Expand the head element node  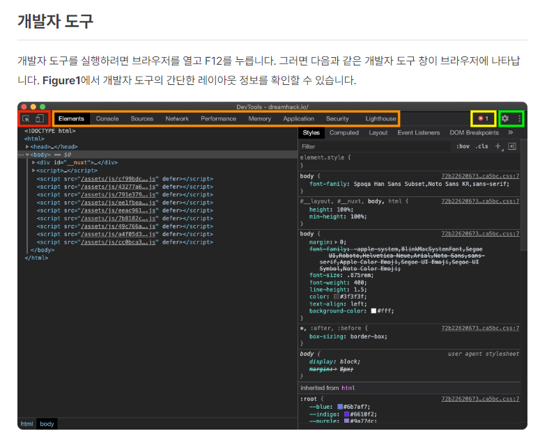(x=27, y=146)
